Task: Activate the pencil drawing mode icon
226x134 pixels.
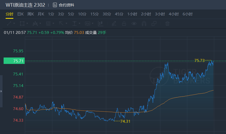Action: [x=114, y=24]
